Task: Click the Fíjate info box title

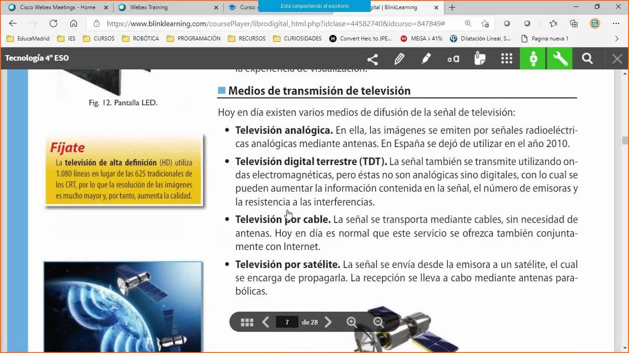Action: (68, 148)
